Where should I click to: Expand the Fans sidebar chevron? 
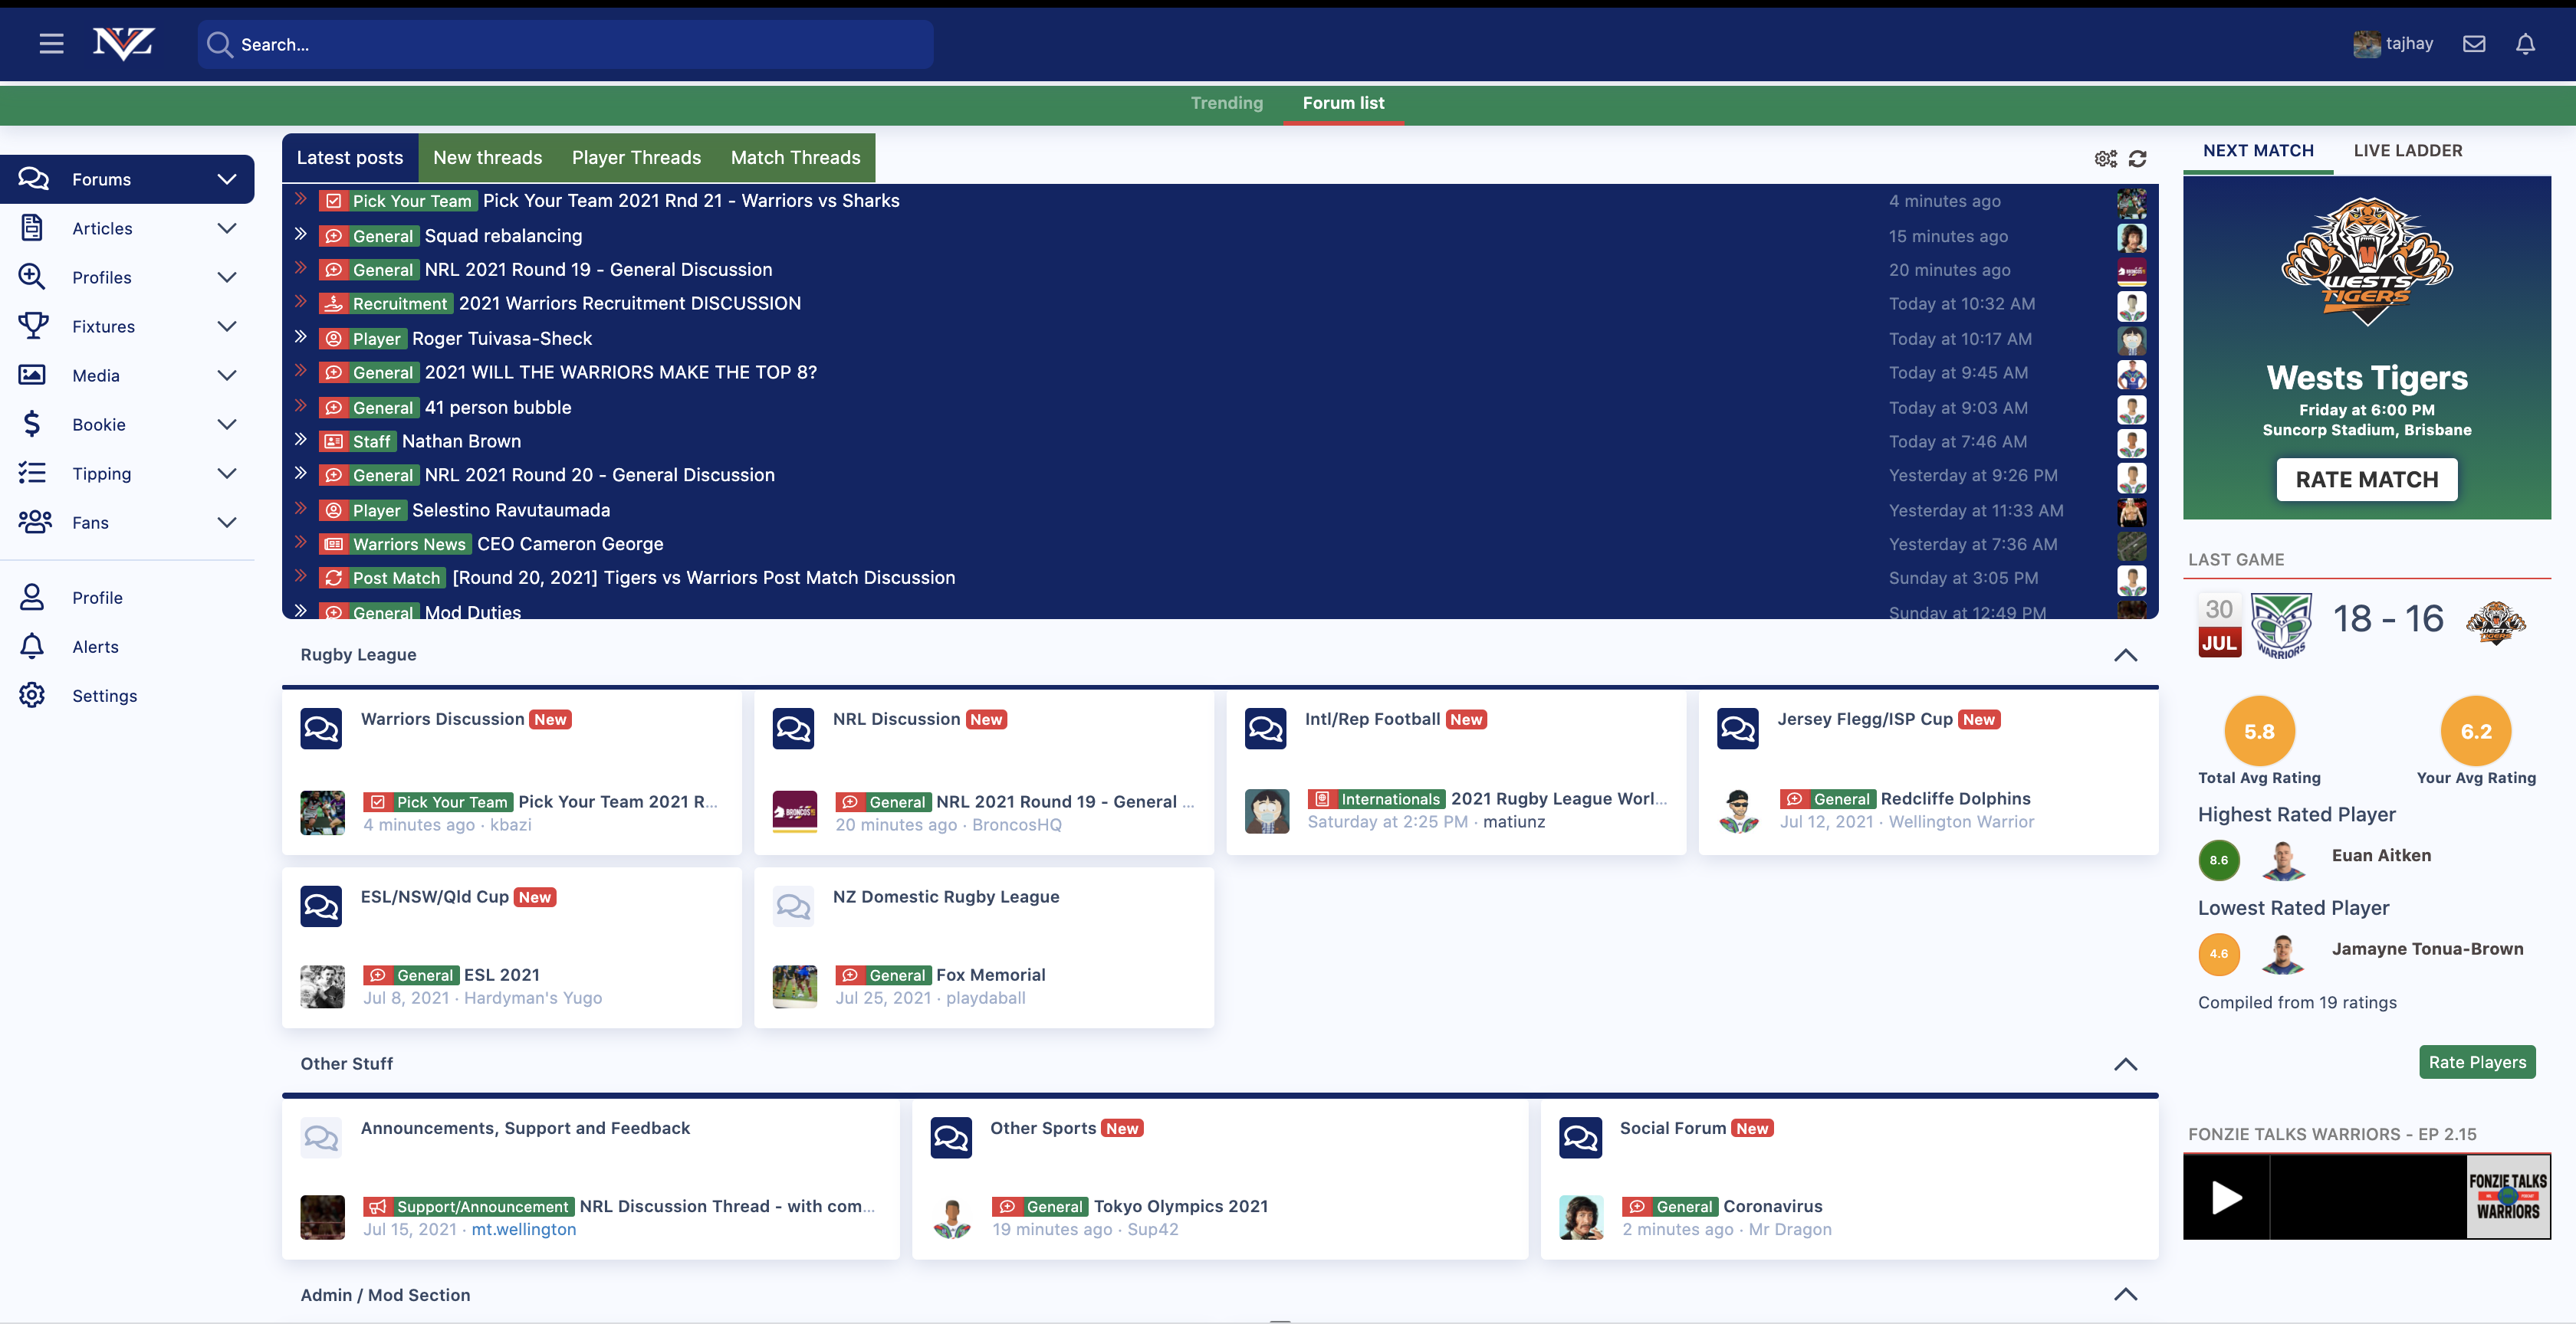click(x=227, y=522)
